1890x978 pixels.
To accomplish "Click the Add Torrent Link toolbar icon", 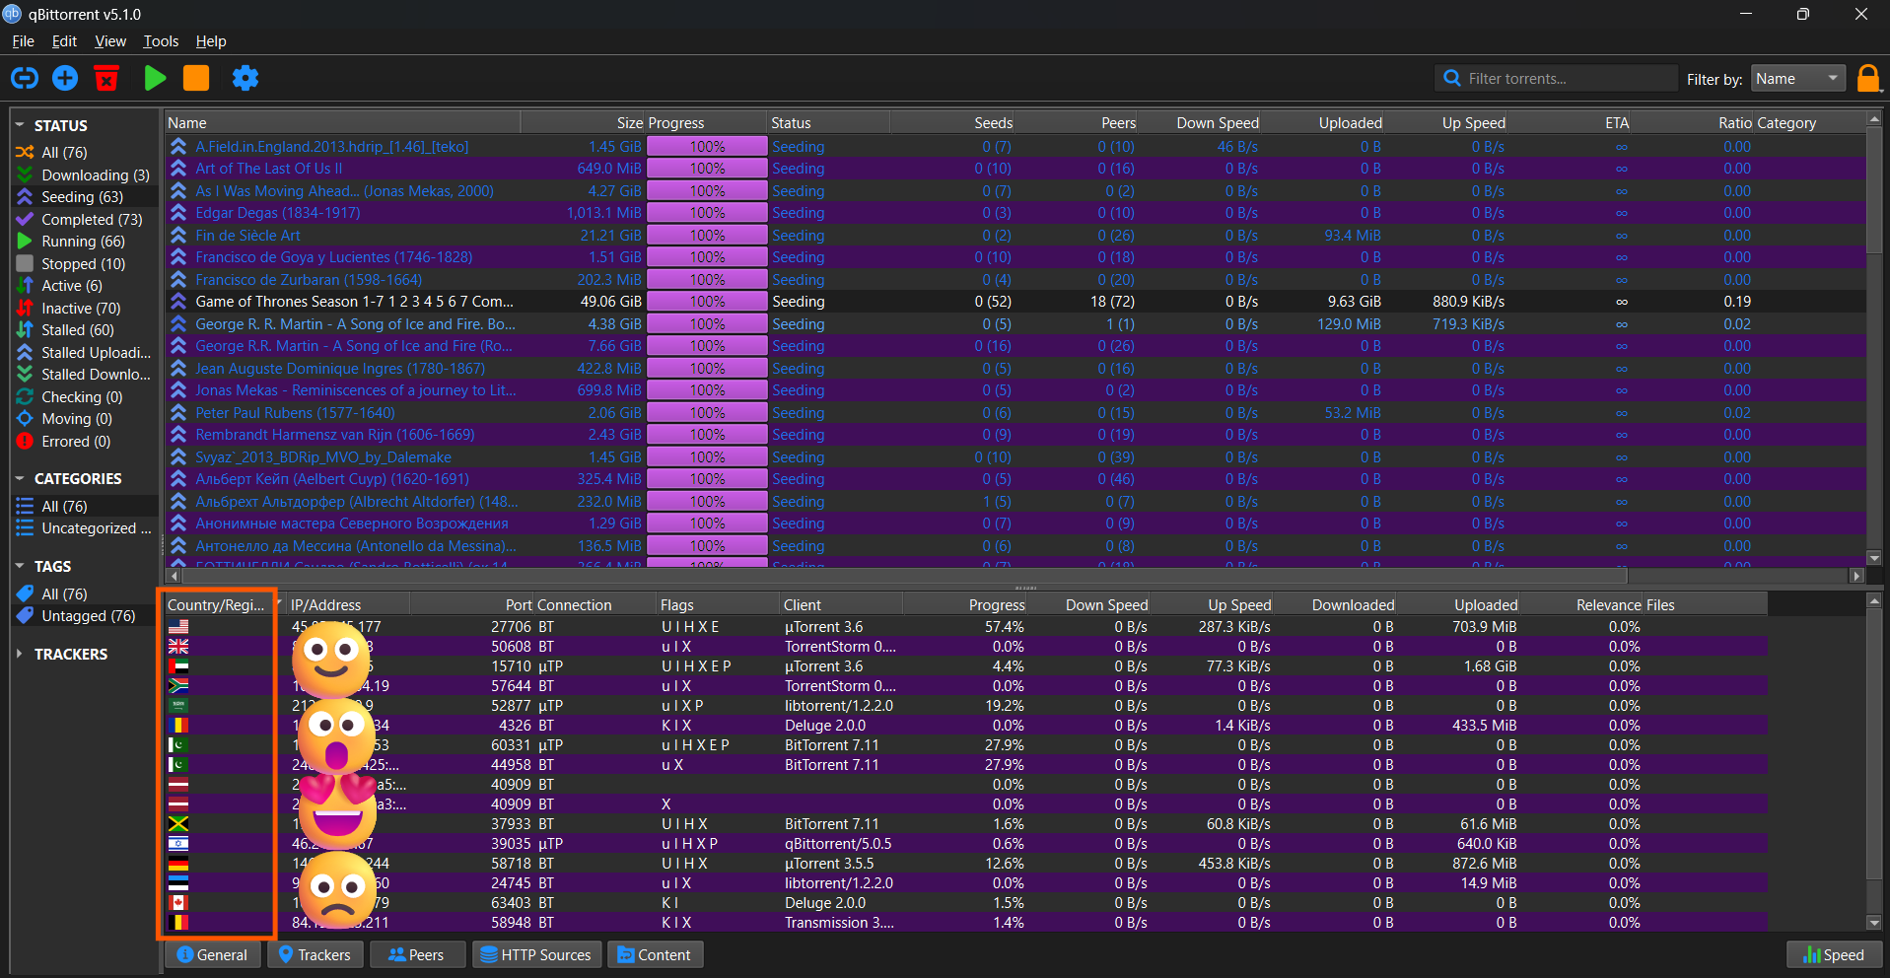I will coord(25,78).
